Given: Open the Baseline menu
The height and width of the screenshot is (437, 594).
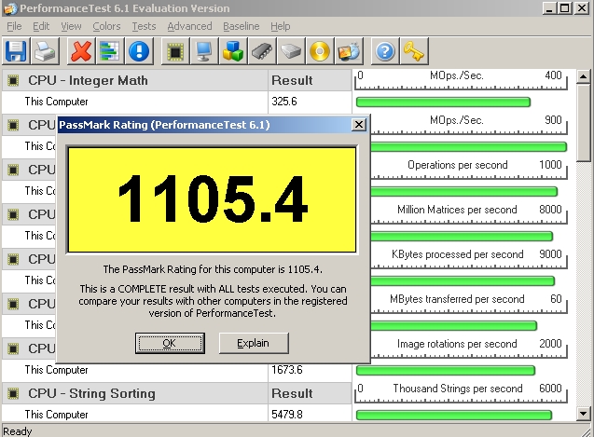Looking at the screenshot, I should 241,26.
